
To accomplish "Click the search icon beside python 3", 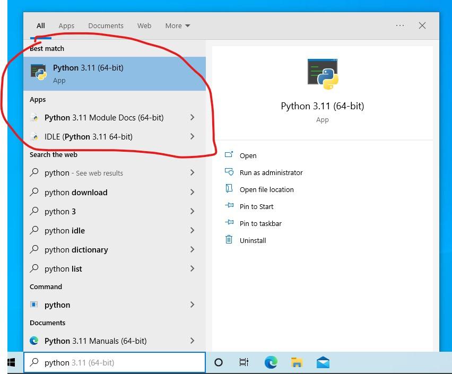I will 34,211.
